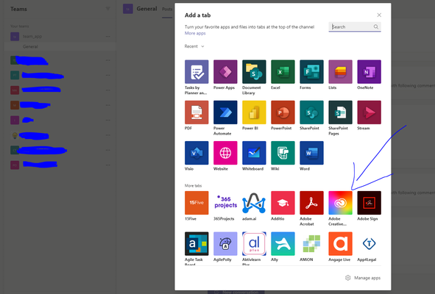Screen dimensions: 435x294
Task: Select the Adobe Creative Cloud app
Action: (340, 203)
